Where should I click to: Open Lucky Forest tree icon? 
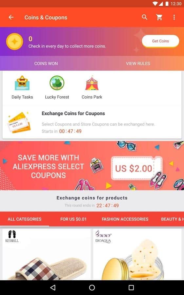57,83
